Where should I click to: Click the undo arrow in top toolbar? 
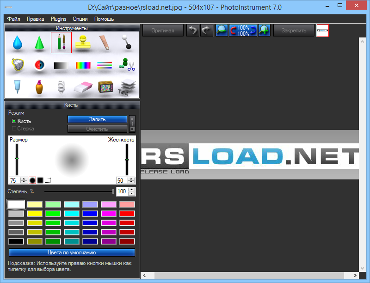click(192, 31)
